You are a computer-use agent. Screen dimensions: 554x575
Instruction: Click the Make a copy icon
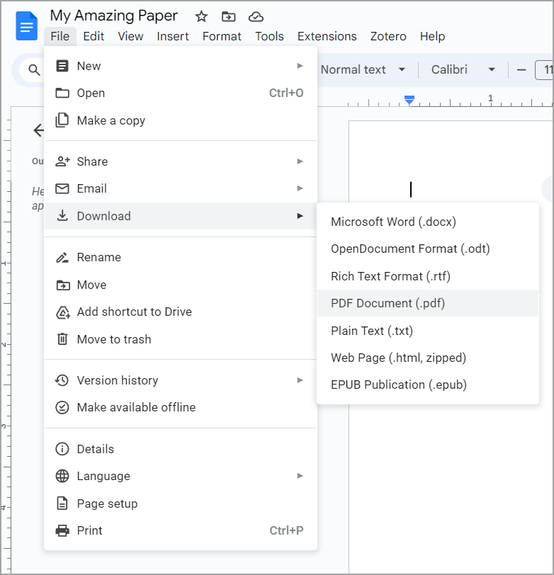pos(62,120)
